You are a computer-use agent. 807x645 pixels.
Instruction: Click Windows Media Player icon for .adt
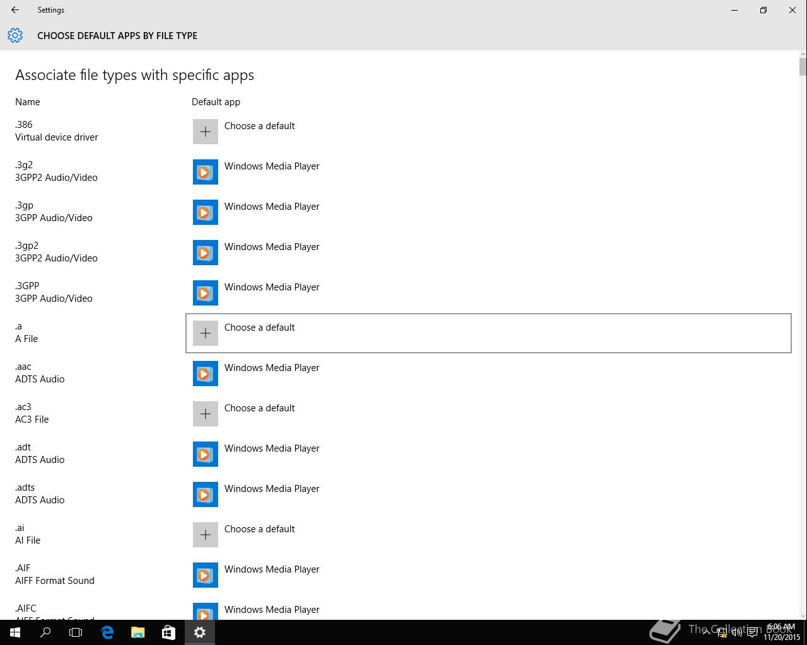point(206,454)
